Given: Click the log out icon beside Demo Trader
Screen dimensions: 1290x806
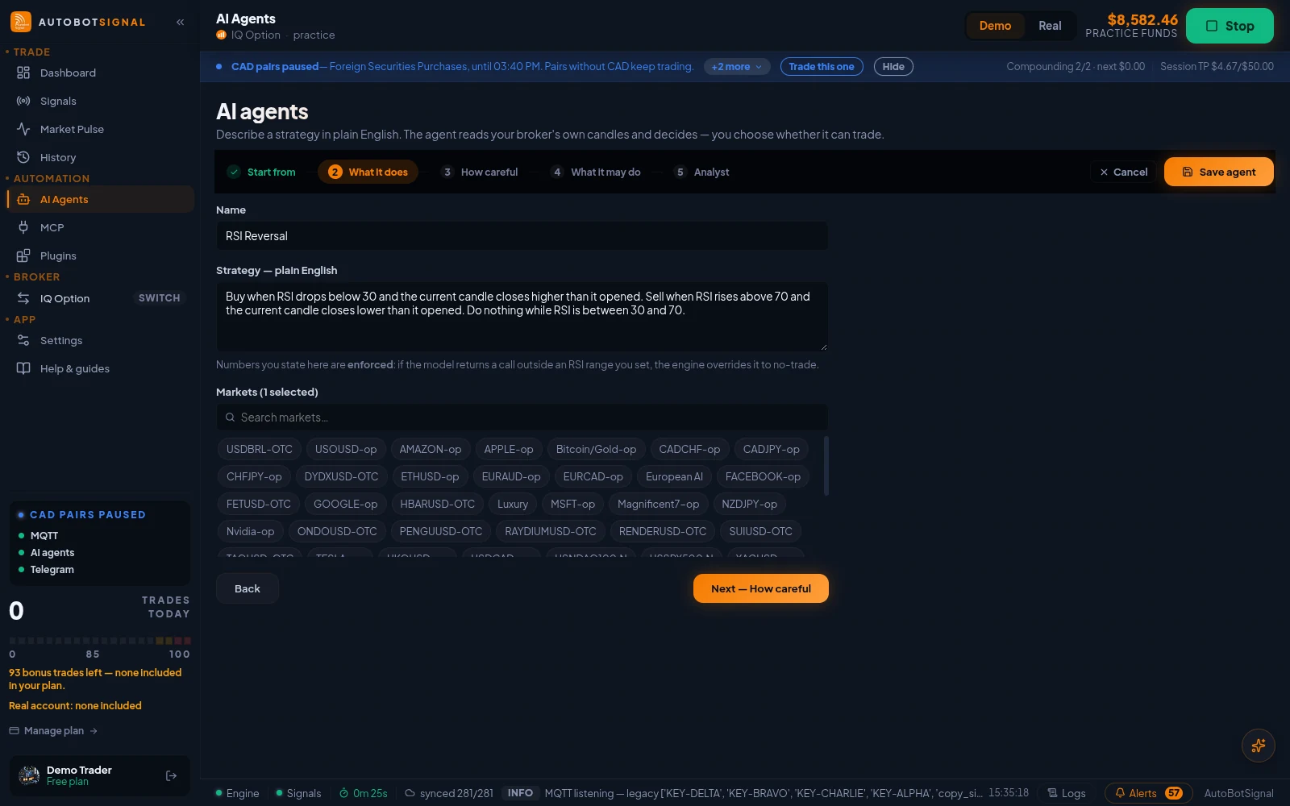Looking at the screenshot, I should [171, 775].
